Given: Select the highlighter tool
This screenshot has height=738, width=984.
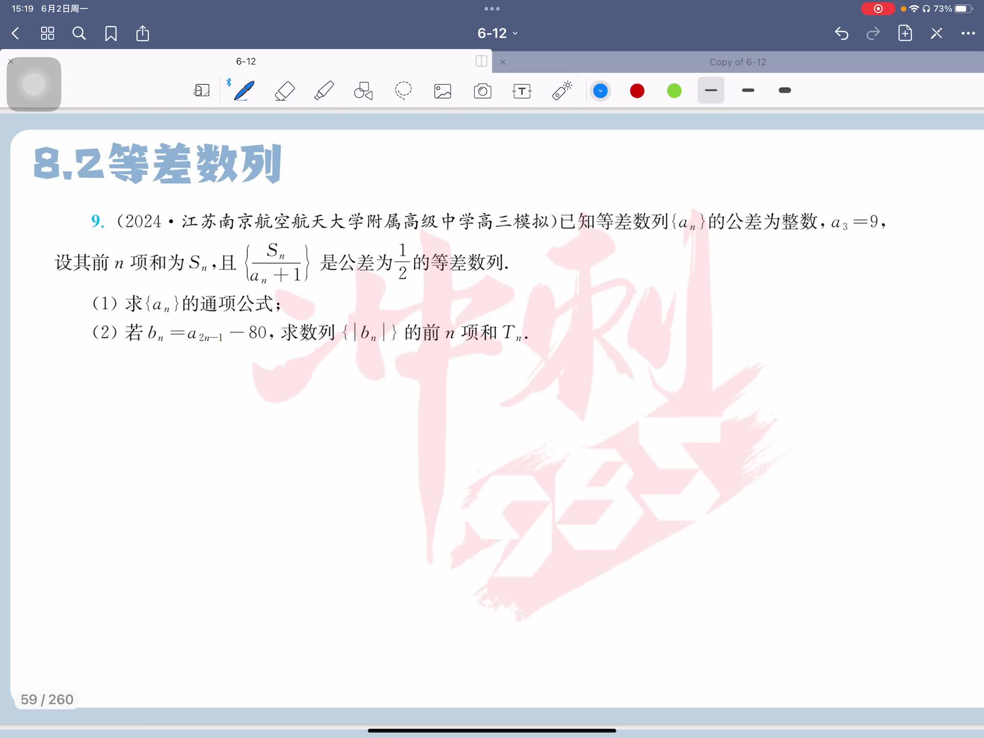Looking at the screenshot, I should click(324, 91).
